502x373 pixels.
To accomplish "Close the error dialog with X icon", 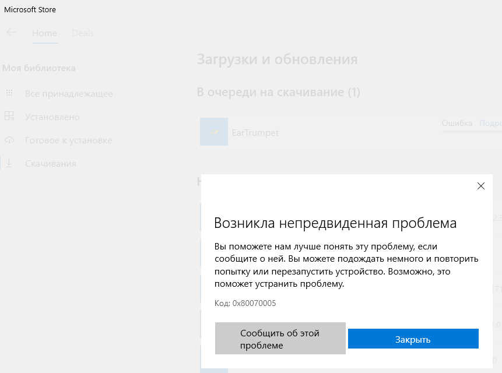I will [480, 186].
